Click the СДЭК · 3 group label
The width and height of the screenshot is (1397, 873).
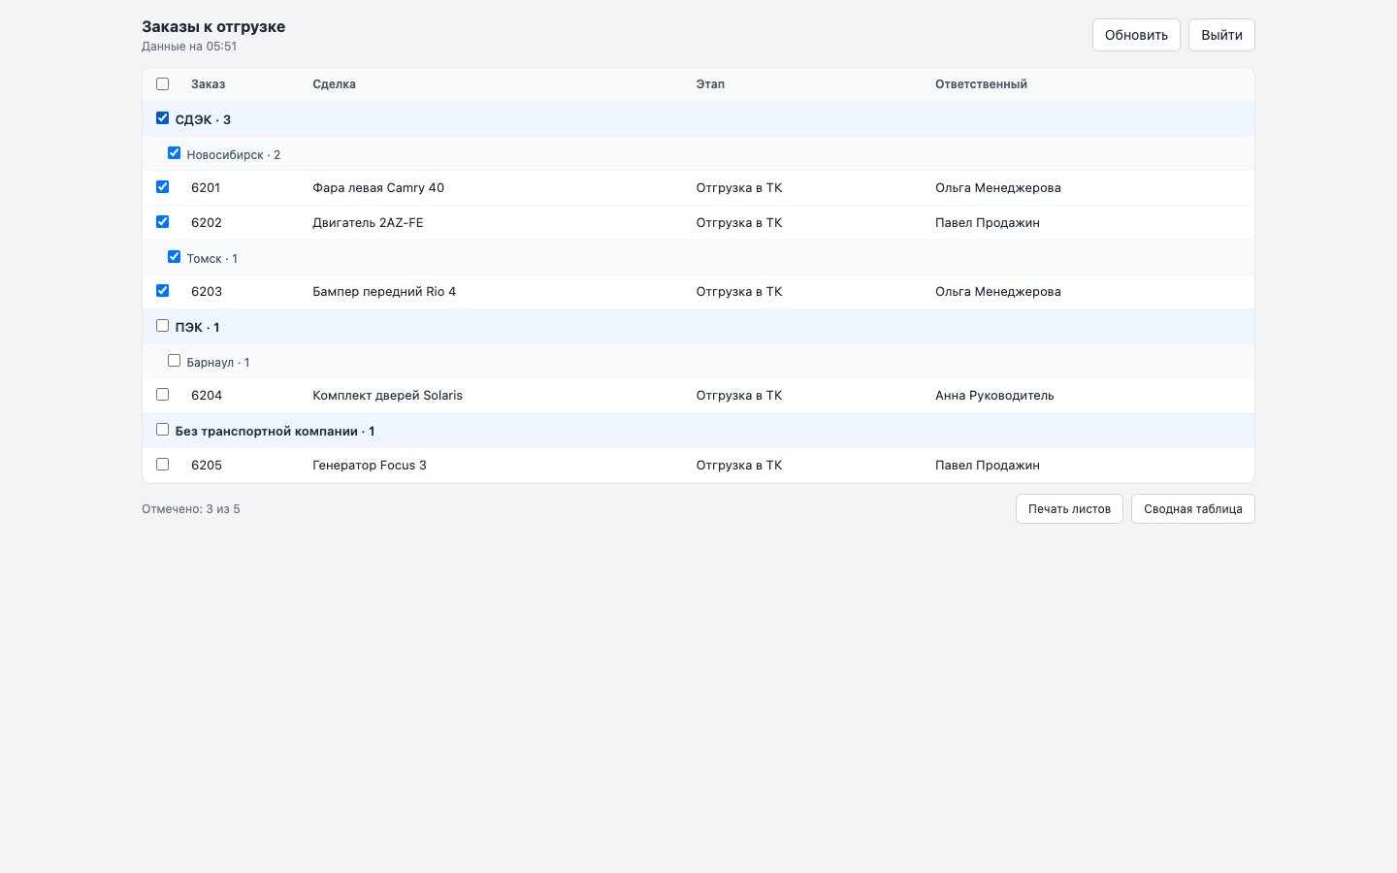pos(203,120)
